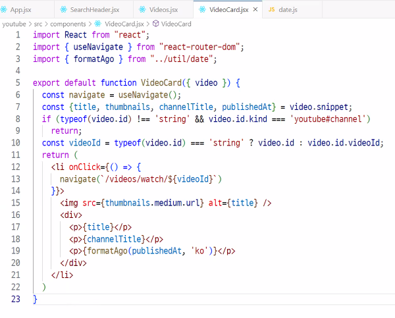
Task: Click 'youtube#channel' string on line 8
Action: (x=328, y=119)
